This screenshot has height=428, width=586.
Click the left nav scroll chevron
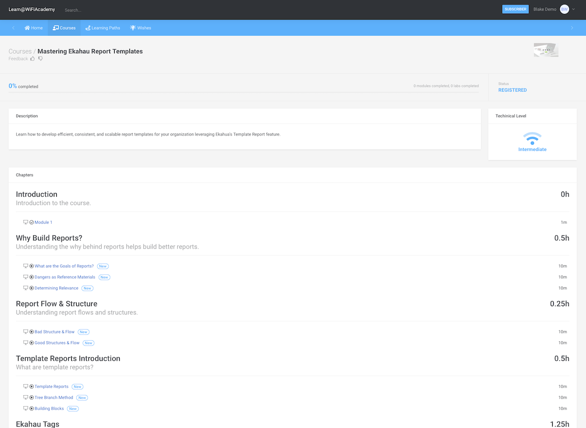click(x=13, y=28)
